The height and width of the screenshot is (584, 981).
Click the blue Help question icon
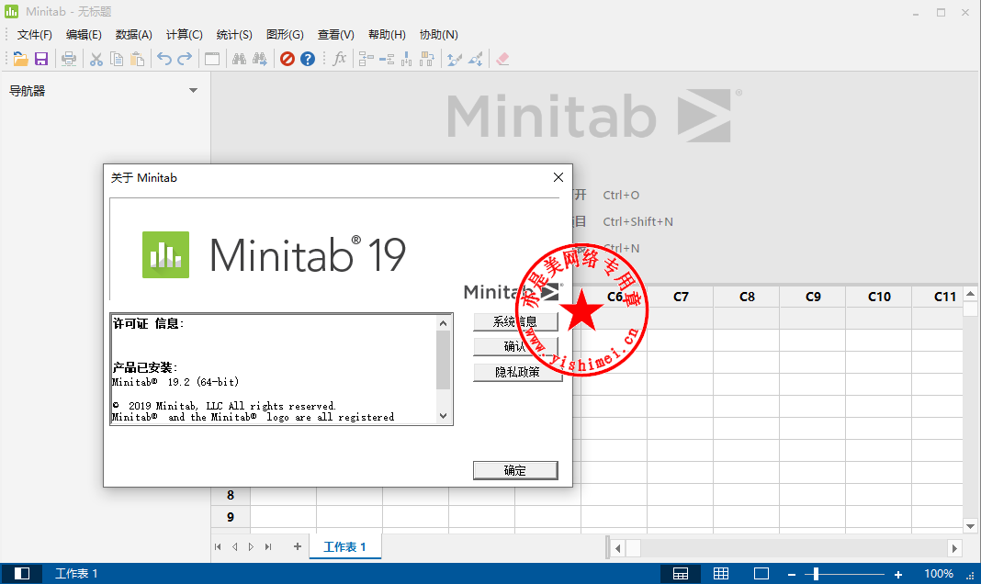[x=307, y=59]
